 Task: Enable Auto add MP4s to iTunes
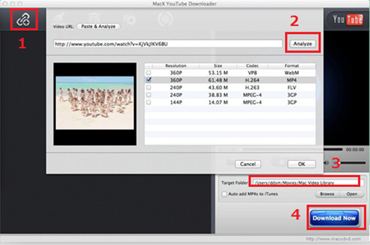224,194
